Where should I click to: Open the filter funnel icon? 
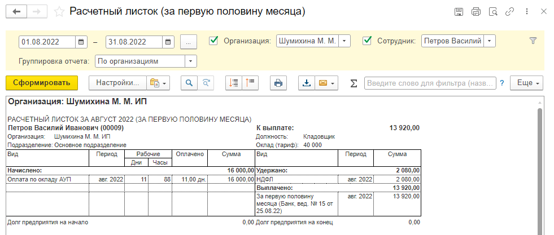(533, 41)
